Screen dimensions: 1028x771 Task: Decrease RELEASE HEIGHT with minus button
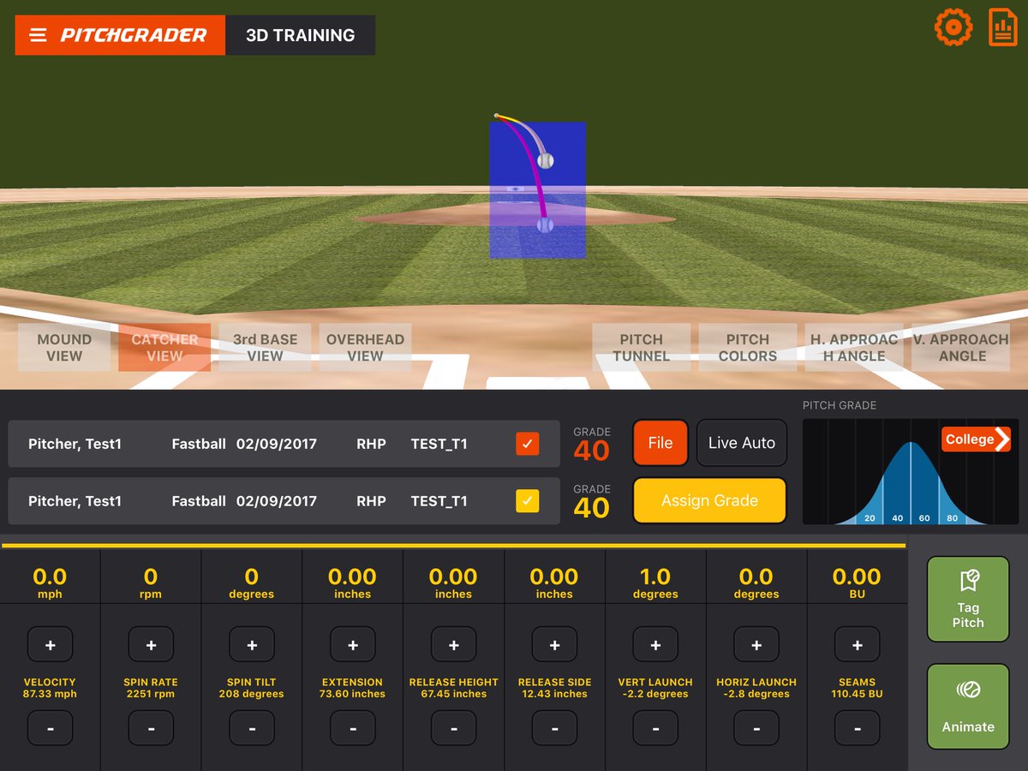click(x=454, y=728)
